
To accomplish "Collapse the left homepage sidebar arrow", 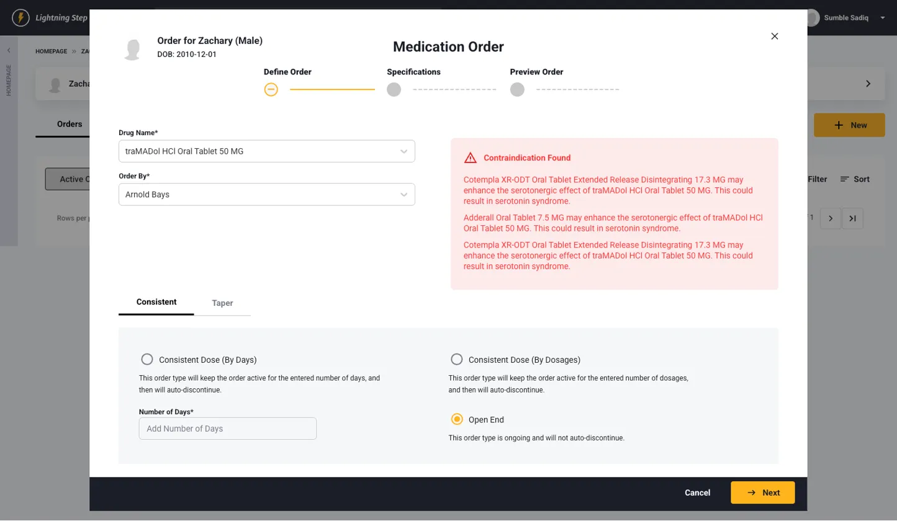I will click(9, 50).
